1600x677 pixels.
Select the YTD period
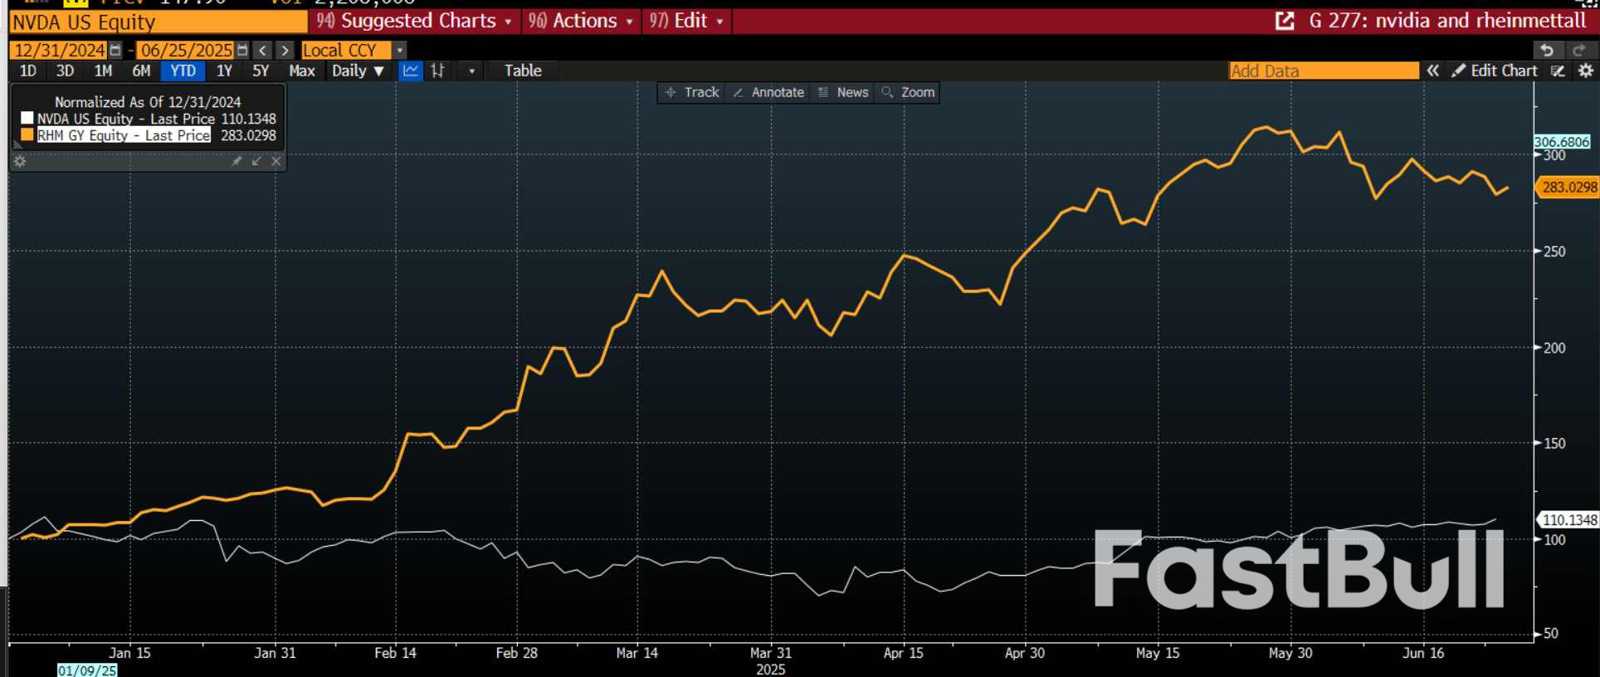(183, 71)
